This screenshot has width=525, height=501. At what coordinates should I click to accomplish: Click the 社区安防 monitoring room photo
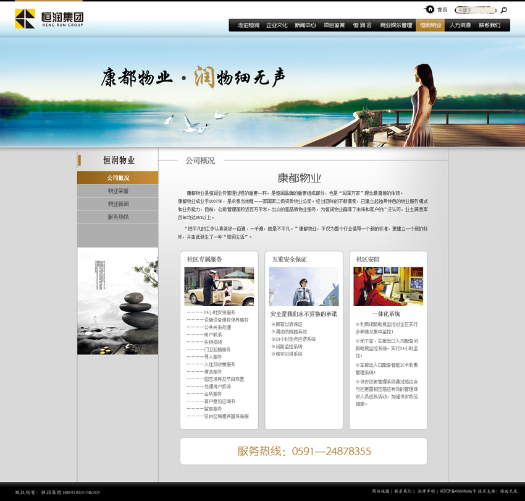(x=388, y=286)
